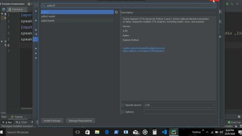Click the volume speaker tray icon
The width and height of the screenshot is (242, 136).
221,132
